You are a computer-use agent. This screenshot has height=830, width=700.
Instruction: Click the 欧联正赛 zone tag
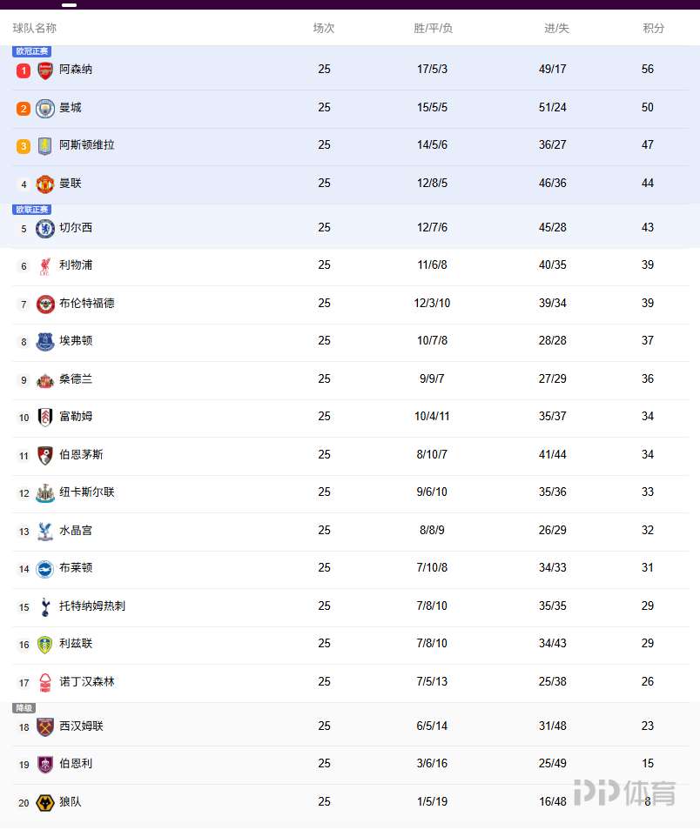click(x=32, y=210)
